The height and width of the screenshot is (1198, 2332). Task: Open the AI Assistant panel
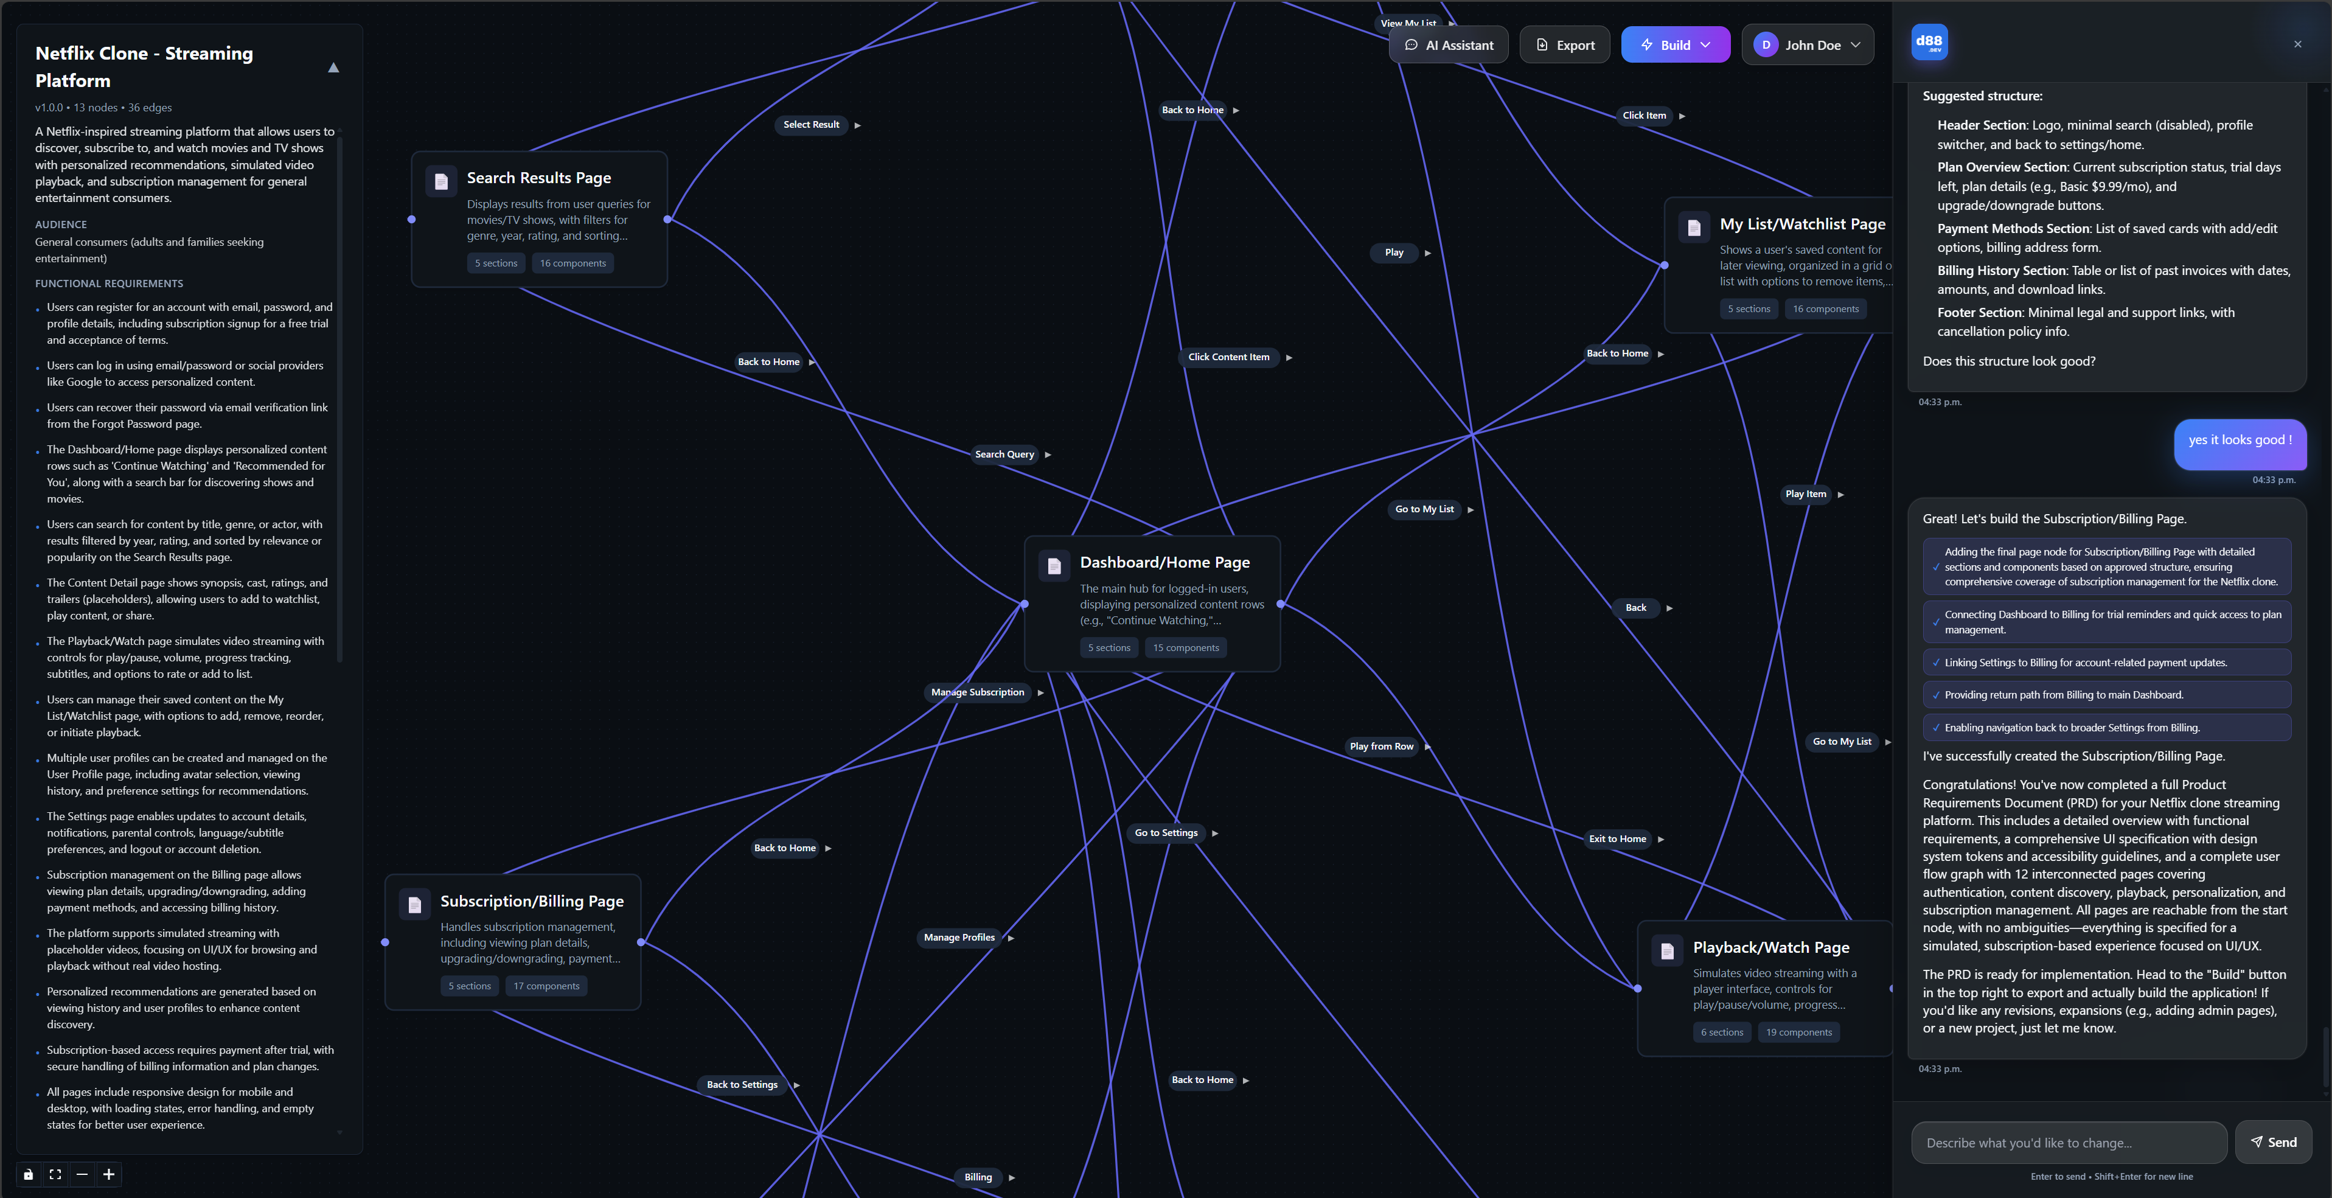[1449, 45]
